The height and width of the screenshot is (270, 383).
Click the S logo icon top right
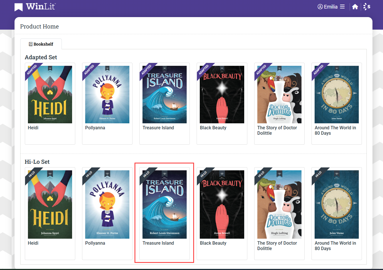click(367, 6)
